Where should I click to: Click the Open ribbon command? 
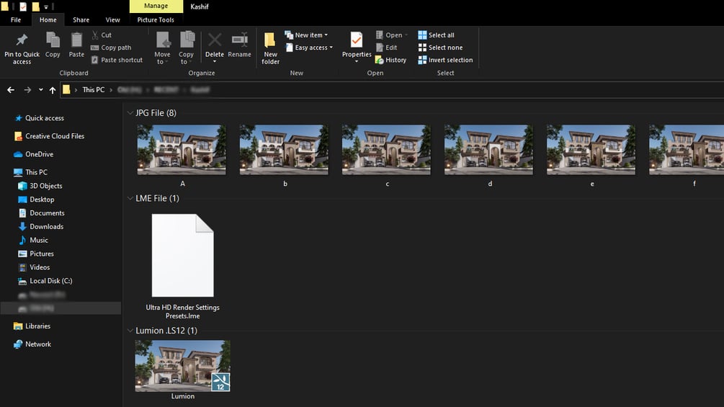392,35
